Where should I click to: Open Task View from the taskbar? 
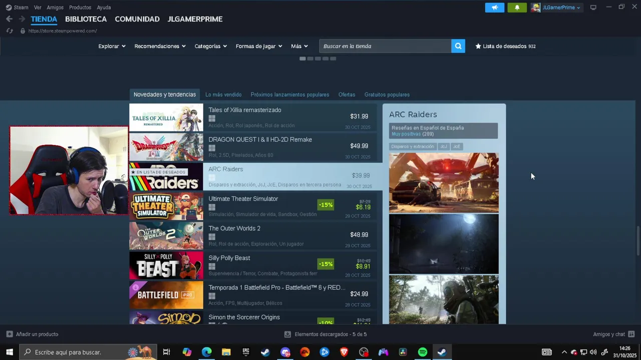167,352
